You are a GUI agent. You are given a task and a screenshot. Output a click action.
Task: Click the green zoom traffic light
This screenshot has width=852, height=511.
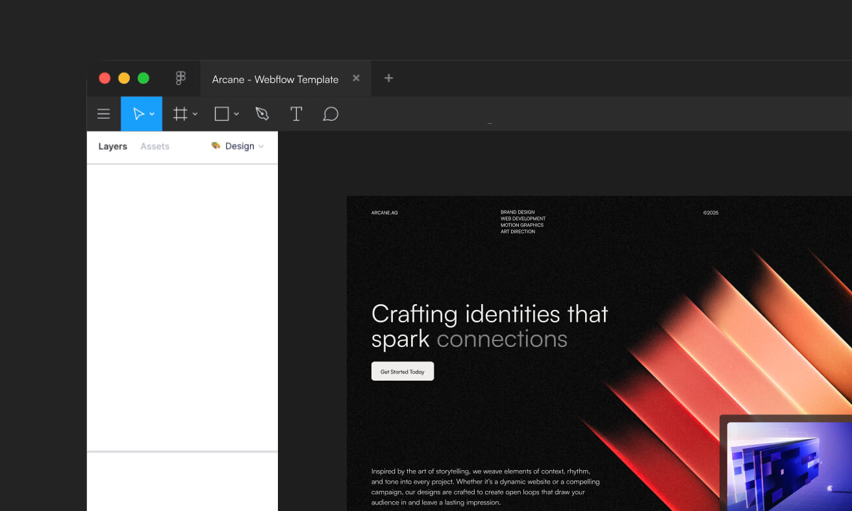coord(143,77)
